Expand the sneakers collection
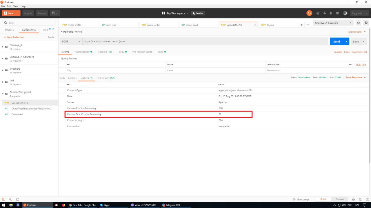 tap(3, 70)
